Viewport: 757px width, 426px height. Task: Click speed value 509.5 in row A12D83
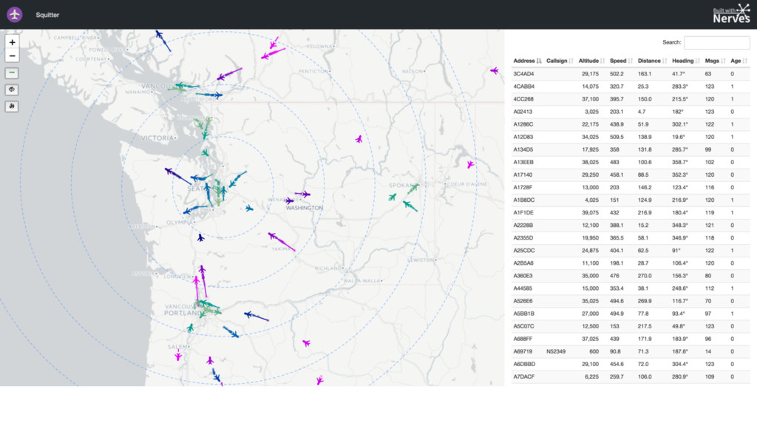(617, 137)
